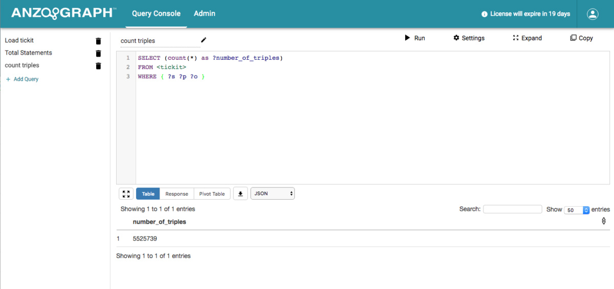The image size is (614, 289).
Task: Open query Settings
Action: [x=469, y=38]
